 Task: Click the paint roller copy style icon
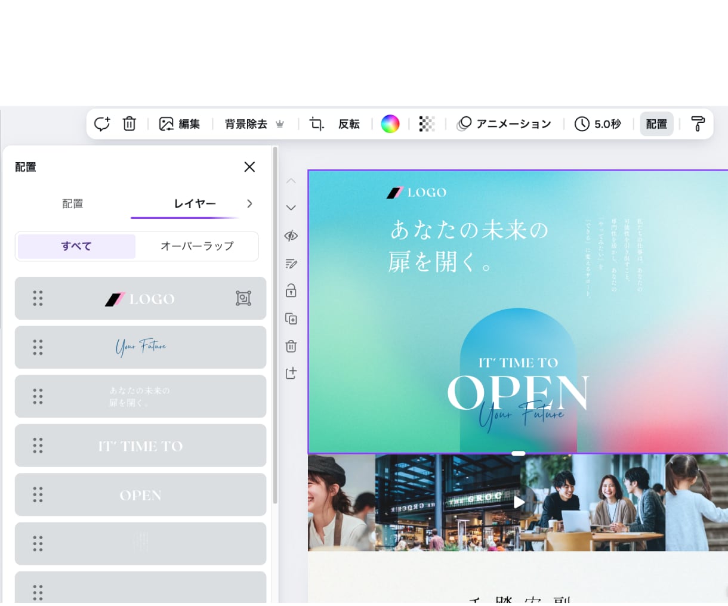(698, 123)
